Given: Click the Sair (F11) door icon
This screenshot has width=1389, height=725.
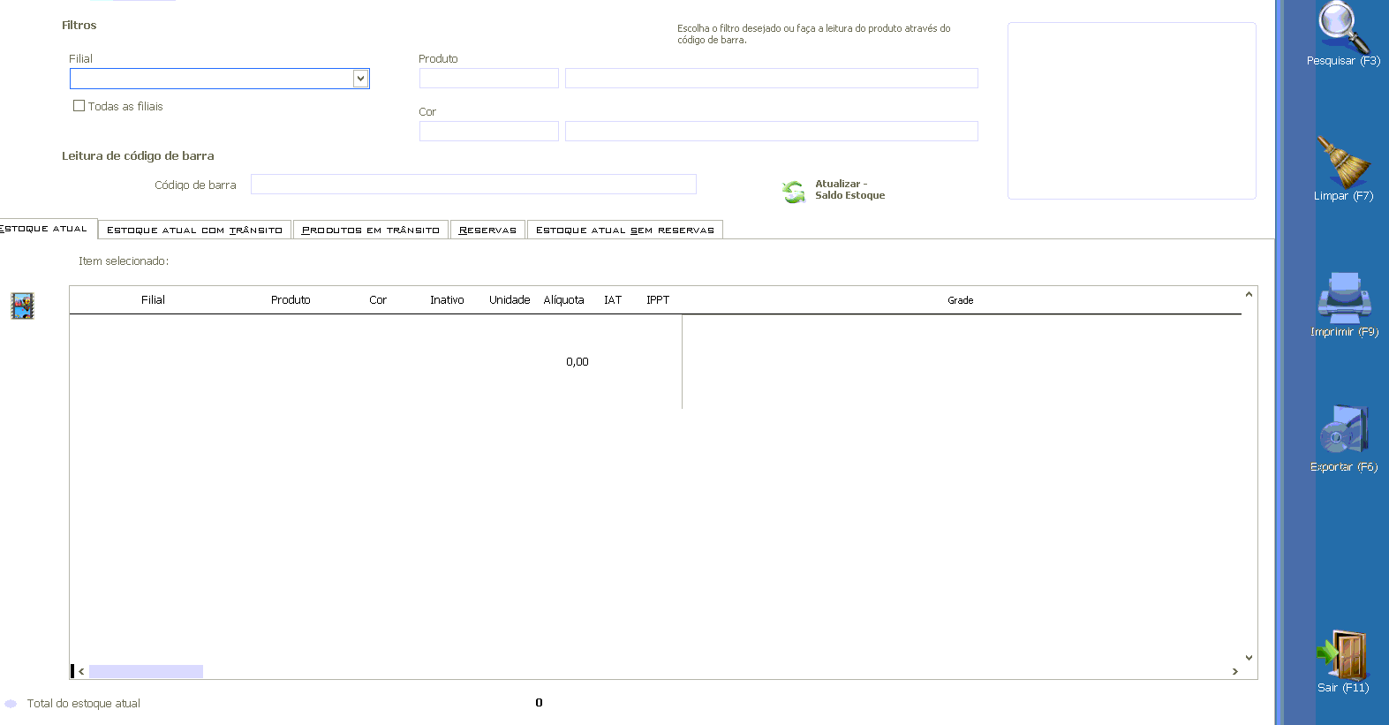Looking at the screenshot, I should 1343,653.
